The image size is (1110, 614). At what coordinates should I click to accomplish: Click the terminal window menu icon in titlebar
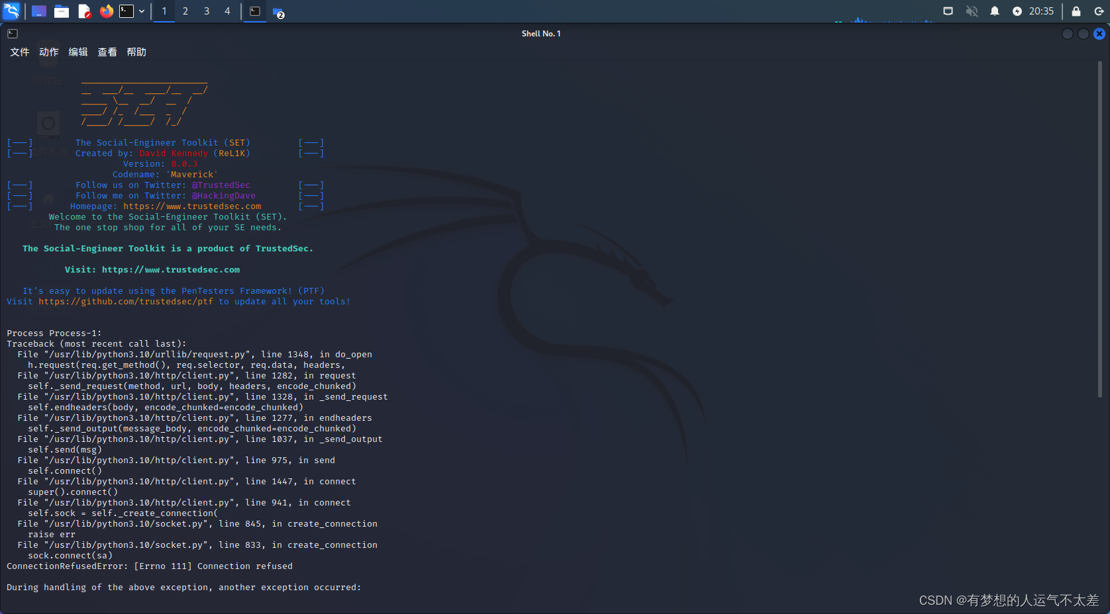pos(13,34)
